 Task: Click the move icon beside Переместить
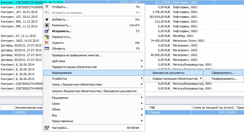tap(47, 37)
